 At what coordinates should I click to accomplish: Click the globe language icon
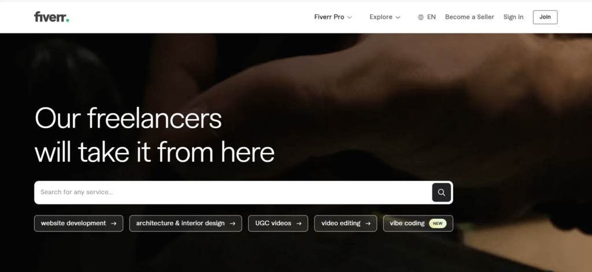click(x=421, y=17)
